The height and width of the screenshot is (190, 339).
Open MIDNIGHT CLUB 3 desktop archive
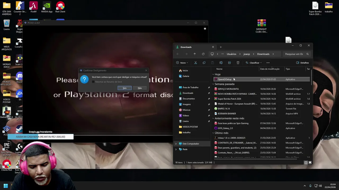pos(261,26)
